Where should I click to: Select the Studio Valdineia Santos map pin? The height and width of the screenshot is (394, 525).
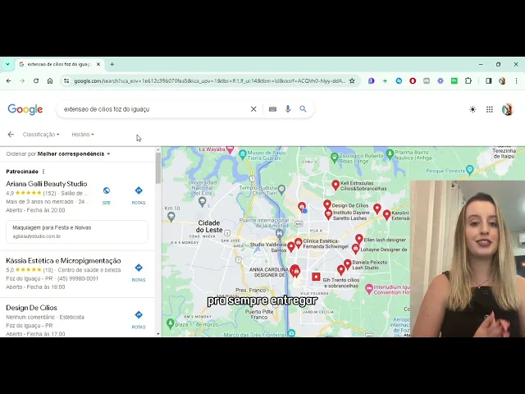pyautogui.click(x=291, y=247)
